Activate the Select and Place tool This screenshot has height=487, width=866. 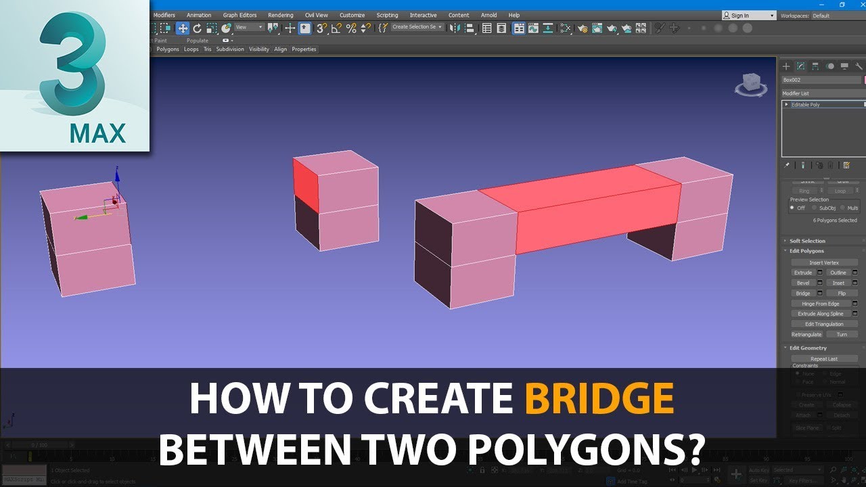[x=226, y=28]
